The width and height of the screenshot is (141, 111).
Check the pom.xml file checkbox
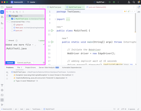click(x=12, y=31)
